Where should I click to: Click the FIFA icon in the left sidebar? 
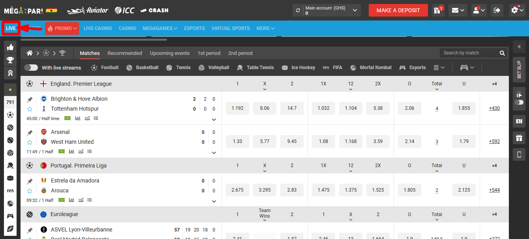coord(10,191)
